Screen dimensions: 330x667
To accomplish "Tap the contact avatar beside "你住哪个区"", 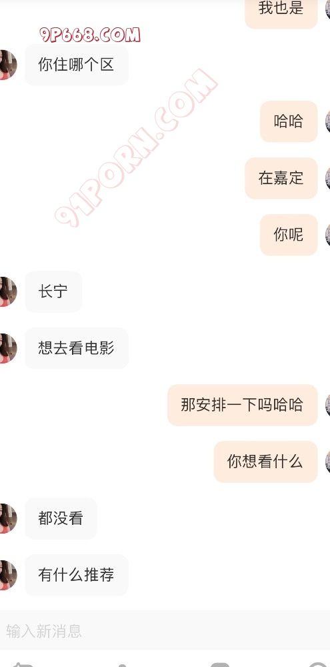I will coord(7,65).
